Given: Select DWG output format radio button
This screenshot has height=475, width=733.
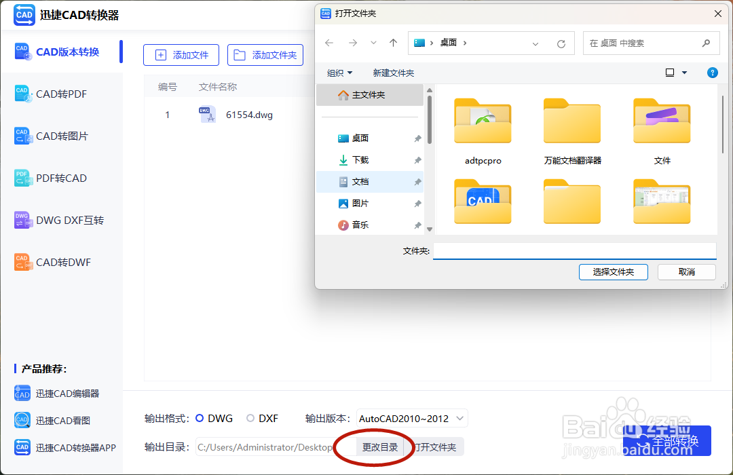Looking at the screenshot, I should coord(200,419).
